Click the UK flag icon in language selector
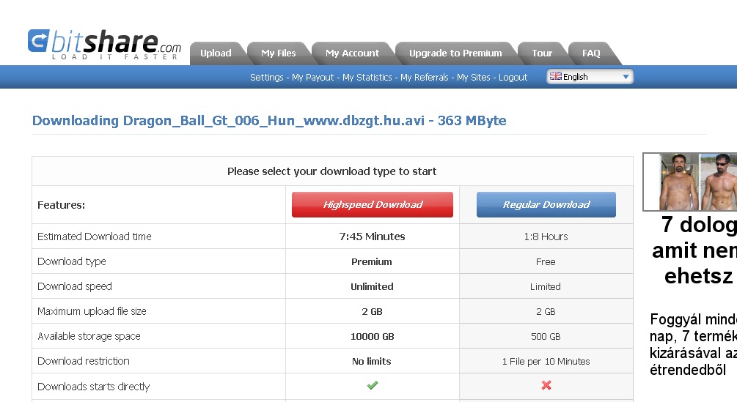This screenshot has width=737, height=402. 556,76
